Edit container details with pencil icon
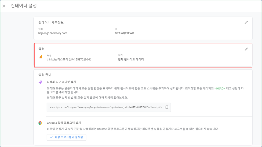Screen dimensions: 262x147 click(x=246, y=23)
